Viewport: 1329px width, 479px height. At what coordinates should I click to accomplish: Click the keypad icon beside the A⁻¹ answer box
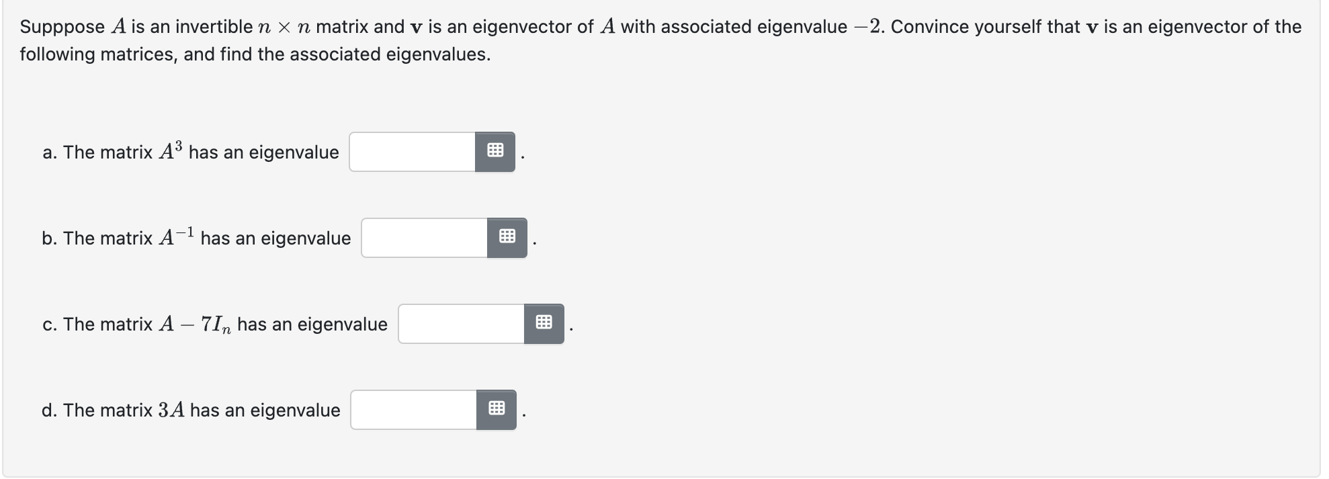[507, 236]
